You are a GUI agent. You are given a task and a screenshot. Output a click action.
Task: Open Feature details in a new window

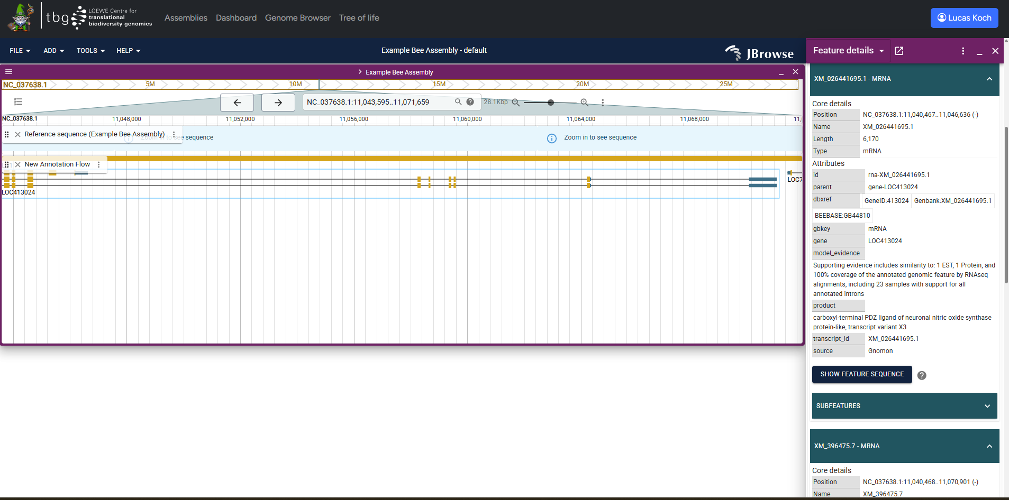click(x=899, y=51)
